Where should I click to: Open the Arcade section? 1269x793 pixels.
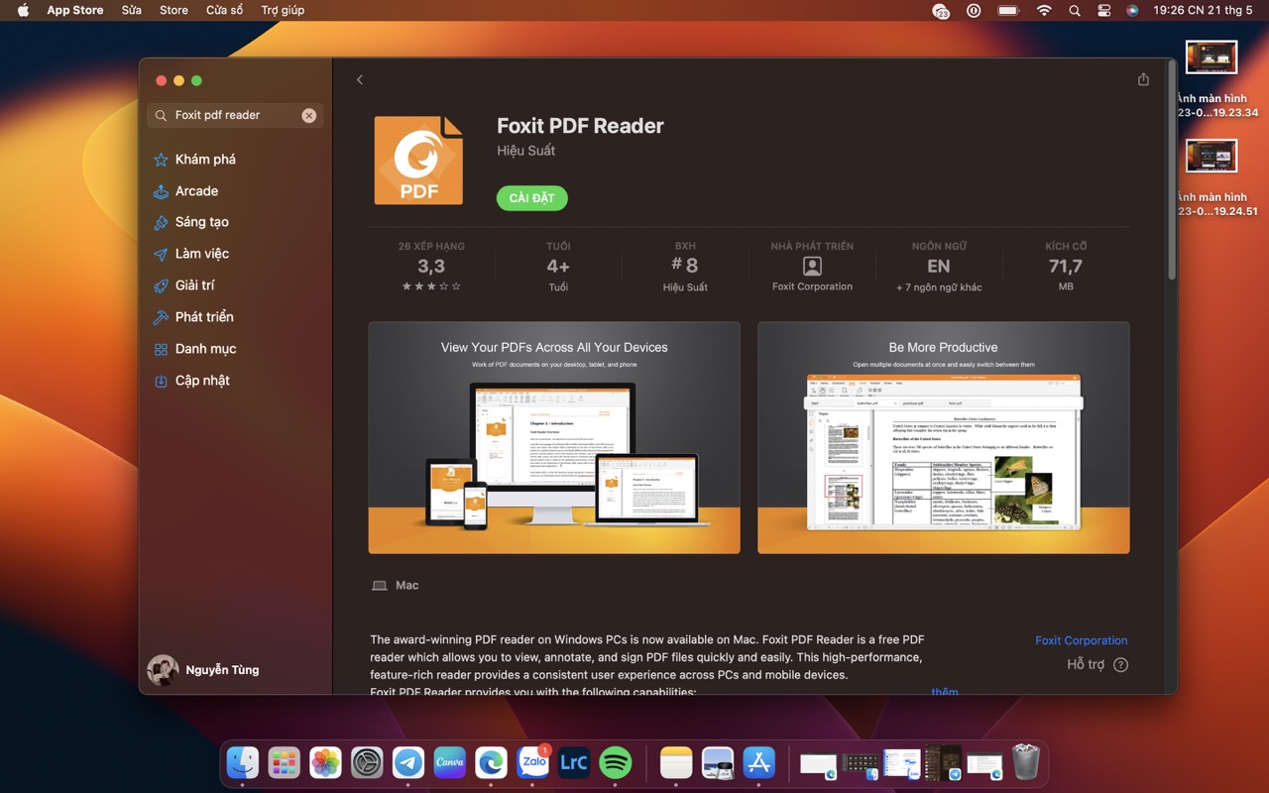click(x=196, y=191)
